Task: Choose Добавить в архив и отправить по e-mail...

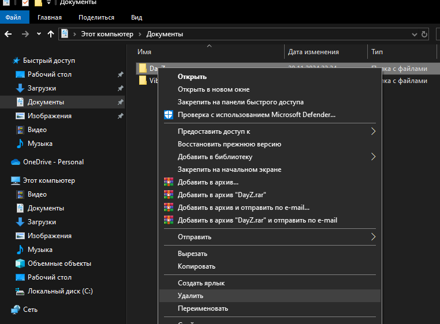Action: 244,208
